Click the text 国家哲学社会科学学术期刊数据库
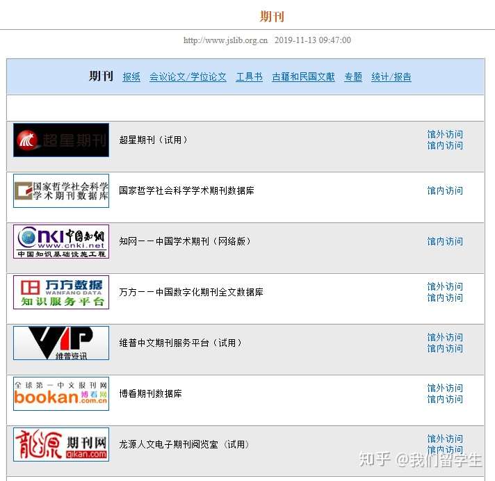The image size is (495, 481). (x=186, y=190)
